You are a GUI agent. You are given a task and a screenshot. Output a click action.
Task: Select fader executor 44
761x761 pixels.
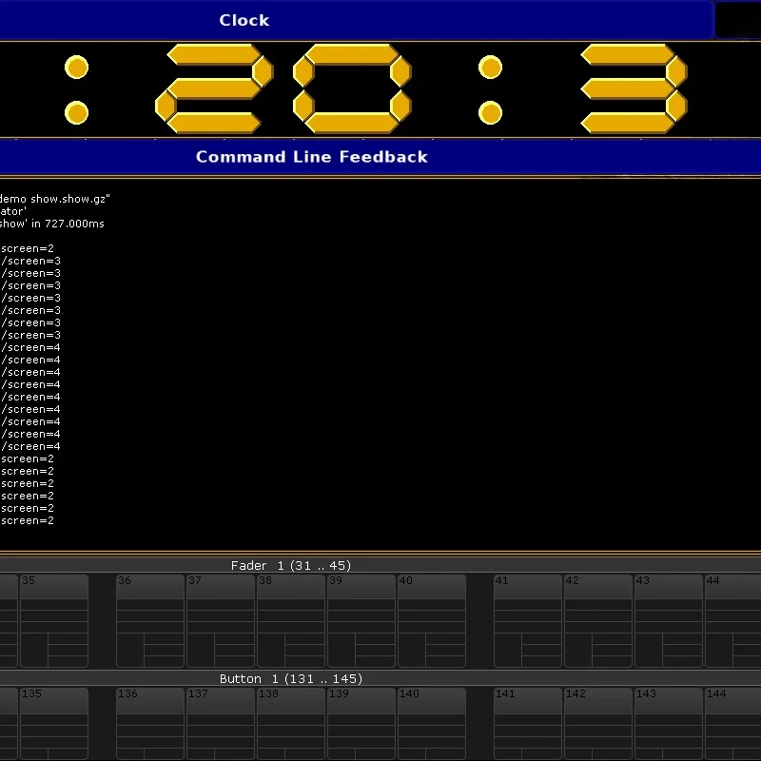click(x=732, y=621)
